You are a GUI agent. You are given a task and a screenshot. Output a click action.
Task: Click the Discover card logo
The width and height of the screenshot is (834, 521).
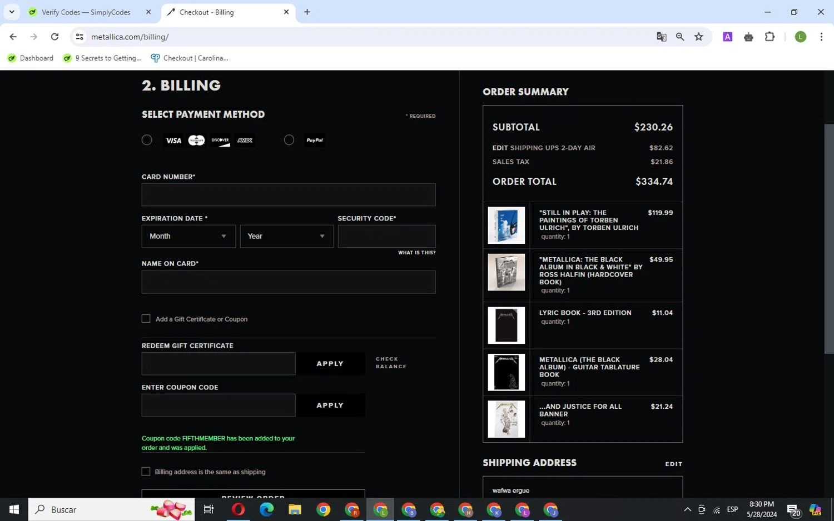(x=221, y=141)
